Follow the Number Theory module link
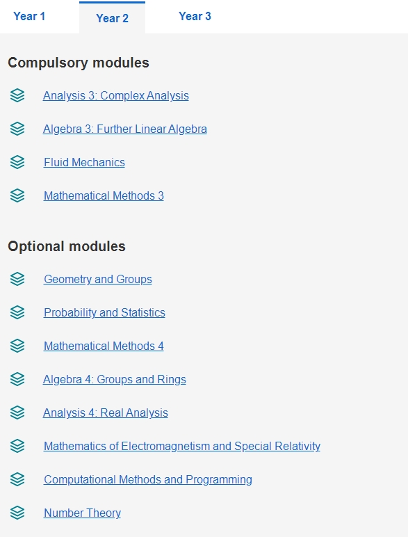408x537 pixels. point(82,513)
